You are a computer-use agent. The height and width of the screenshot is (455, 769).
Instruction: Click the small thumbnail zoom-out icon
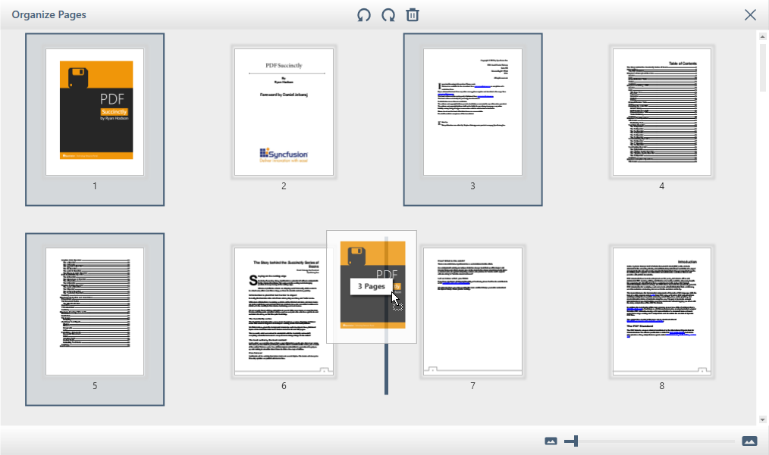(x=551, y=441)
